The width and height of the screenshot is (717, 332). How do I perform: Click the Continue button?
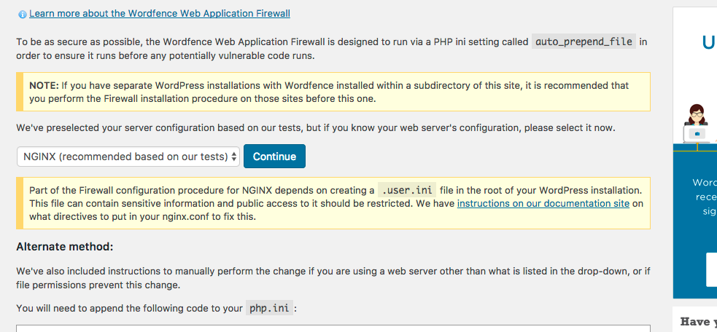[274, 157]
